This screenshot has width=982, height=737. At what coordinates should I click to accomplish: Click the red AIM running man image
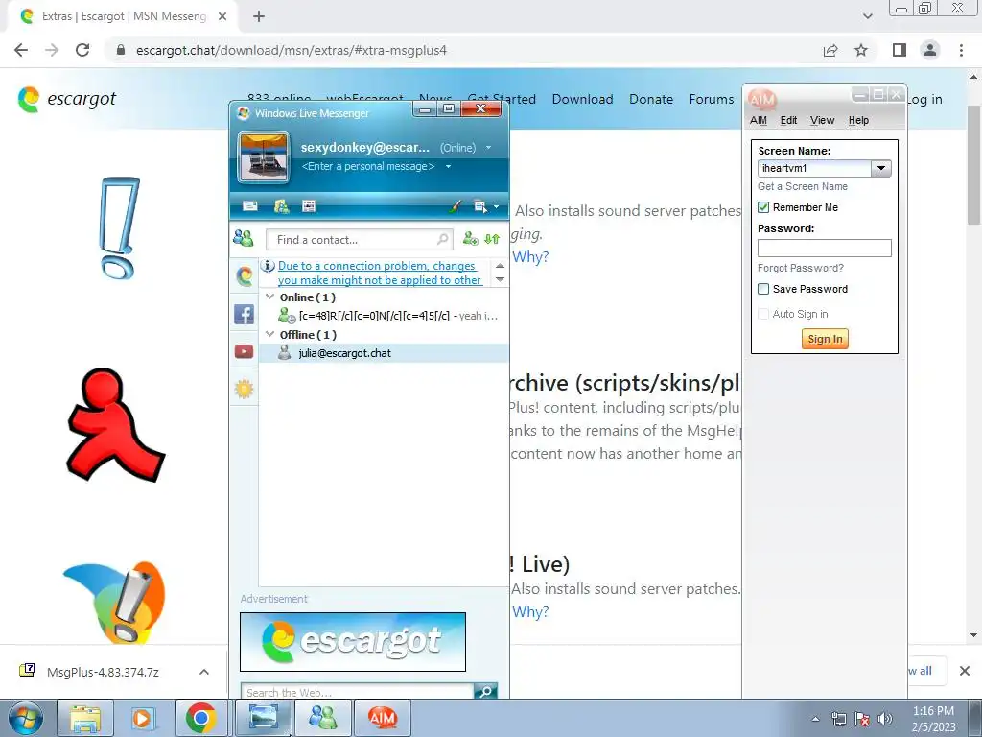pos(115,425)
